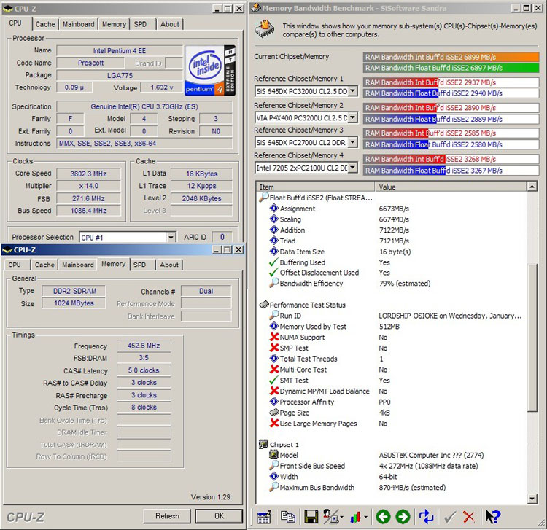Switch to Memory tab in top CPU-Z window
The width and height of the screenshot is (547, 530).
tap(114, 24)
